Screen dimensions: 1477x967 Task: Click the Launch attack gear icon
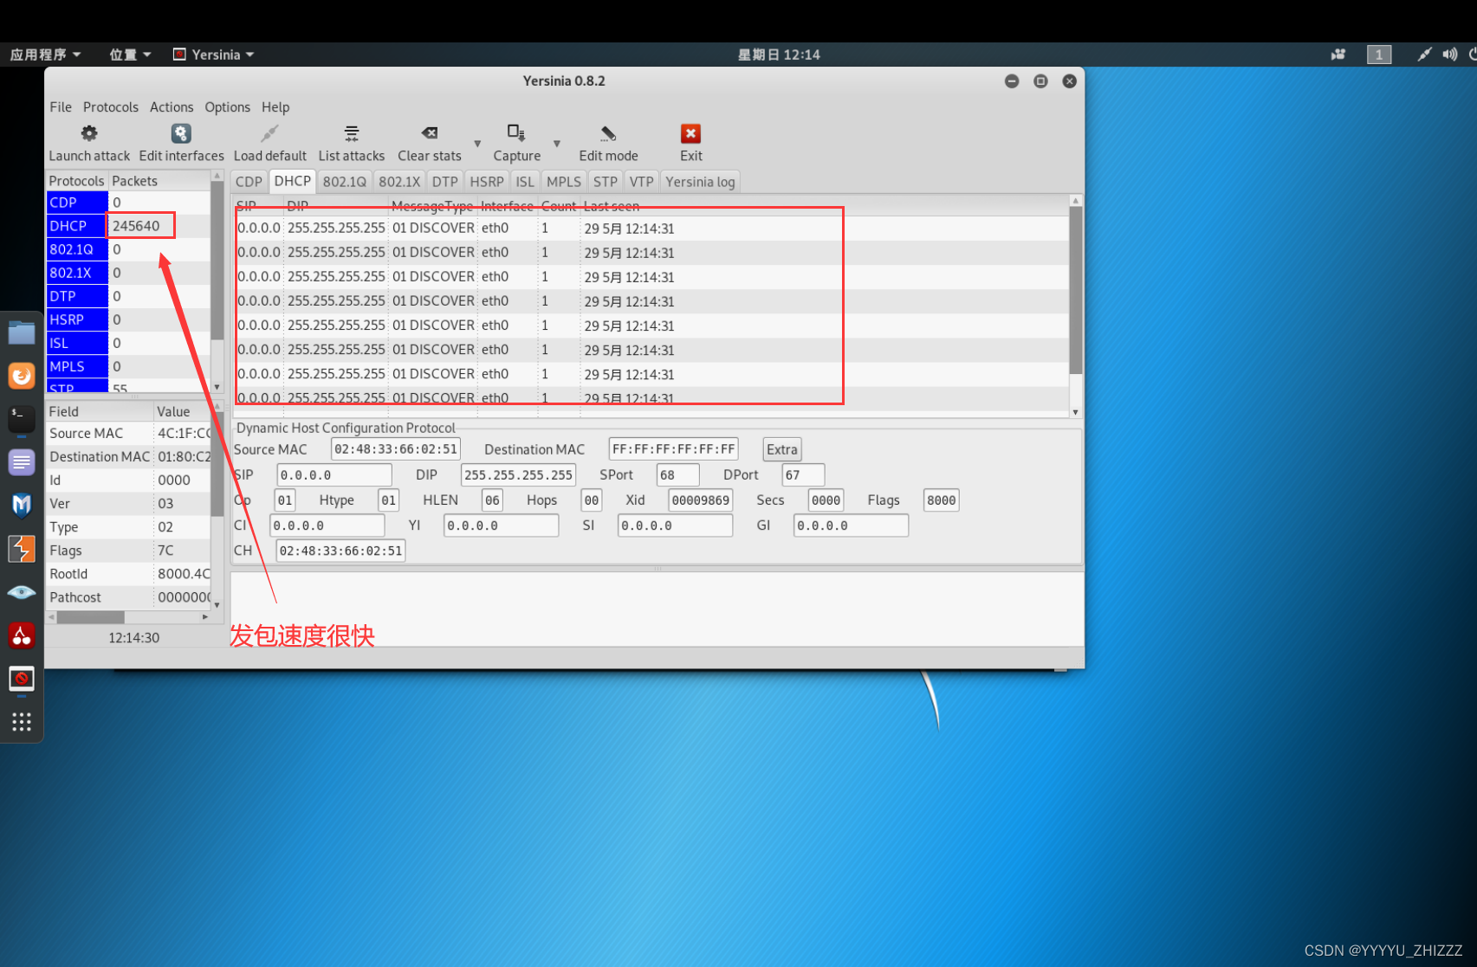tap(89, 133)
